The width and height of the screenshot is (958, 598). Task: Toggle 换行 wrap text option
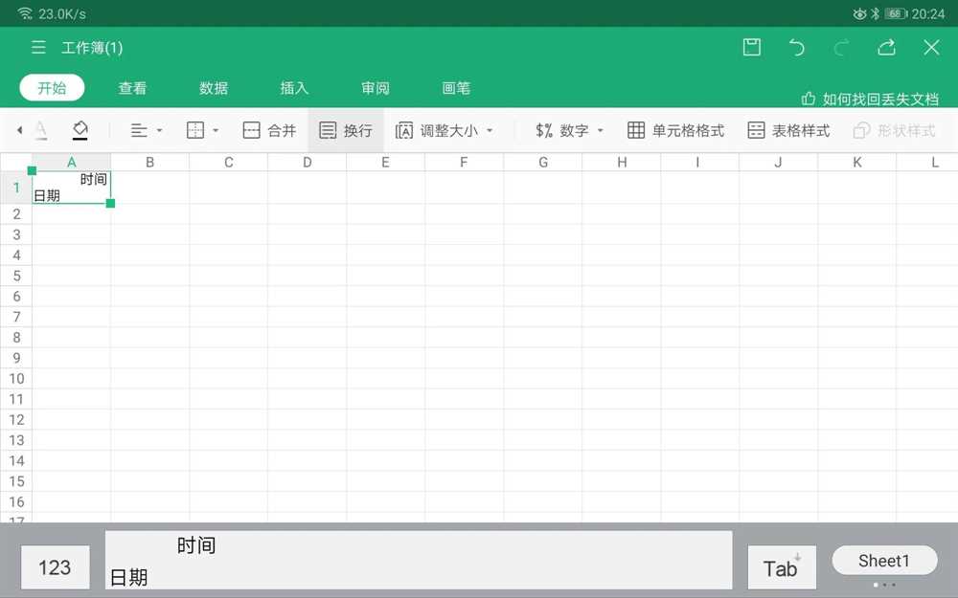coord(346,130)
